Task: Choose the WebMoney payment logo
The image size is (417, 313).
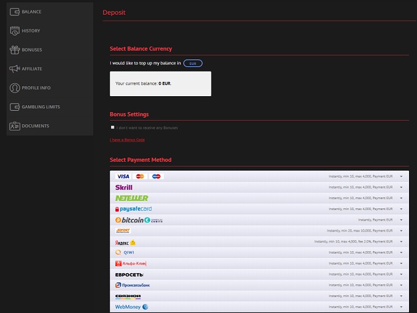Action: coord(132,307)
